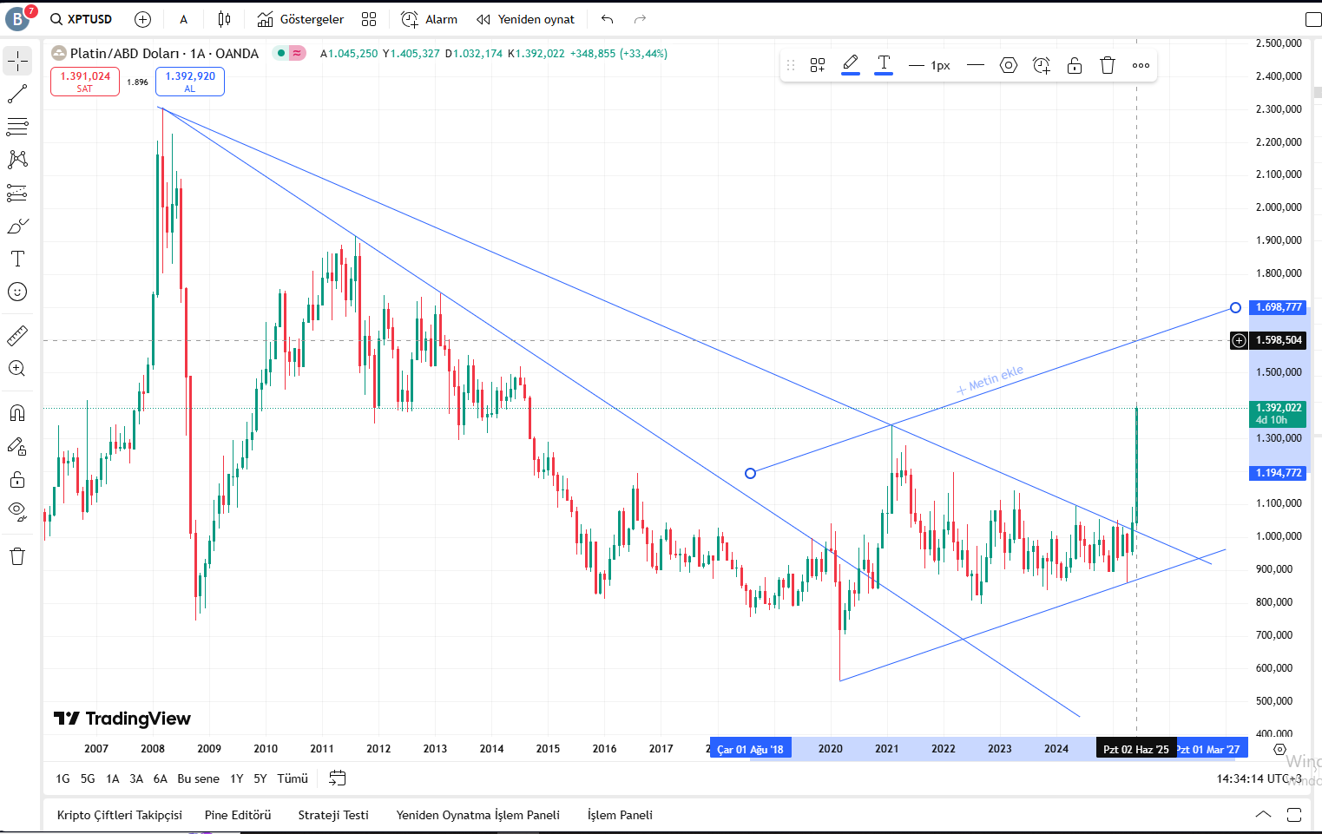This screenshot has width=1322, height=834.
Task: Toggle stay-in-drawing-mode pencil lock
Action: (17, 446)
